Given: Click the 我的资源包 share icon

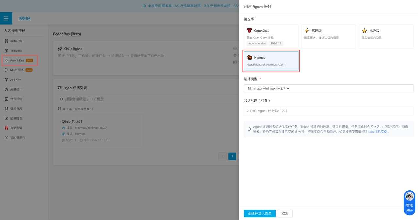Looking at the screenshot, I should coord(7,138).
